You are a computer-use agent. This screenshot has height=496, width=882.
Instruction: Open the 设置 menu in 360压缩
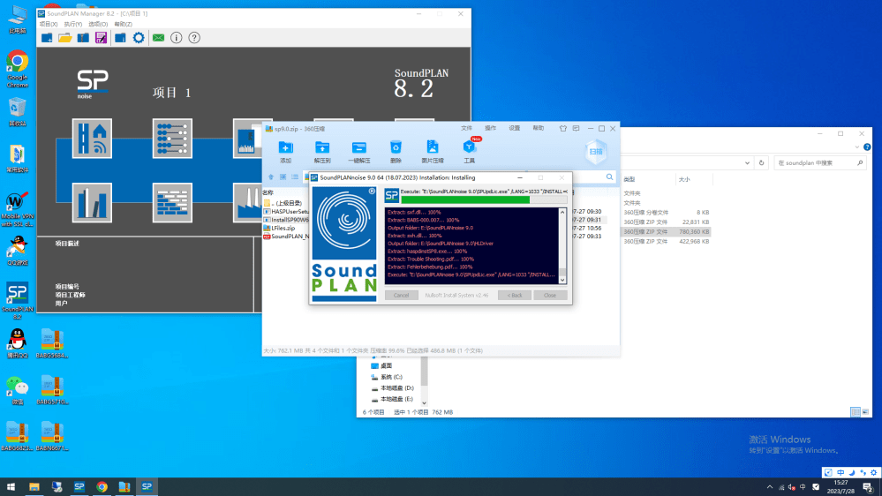tap(514, 129)
